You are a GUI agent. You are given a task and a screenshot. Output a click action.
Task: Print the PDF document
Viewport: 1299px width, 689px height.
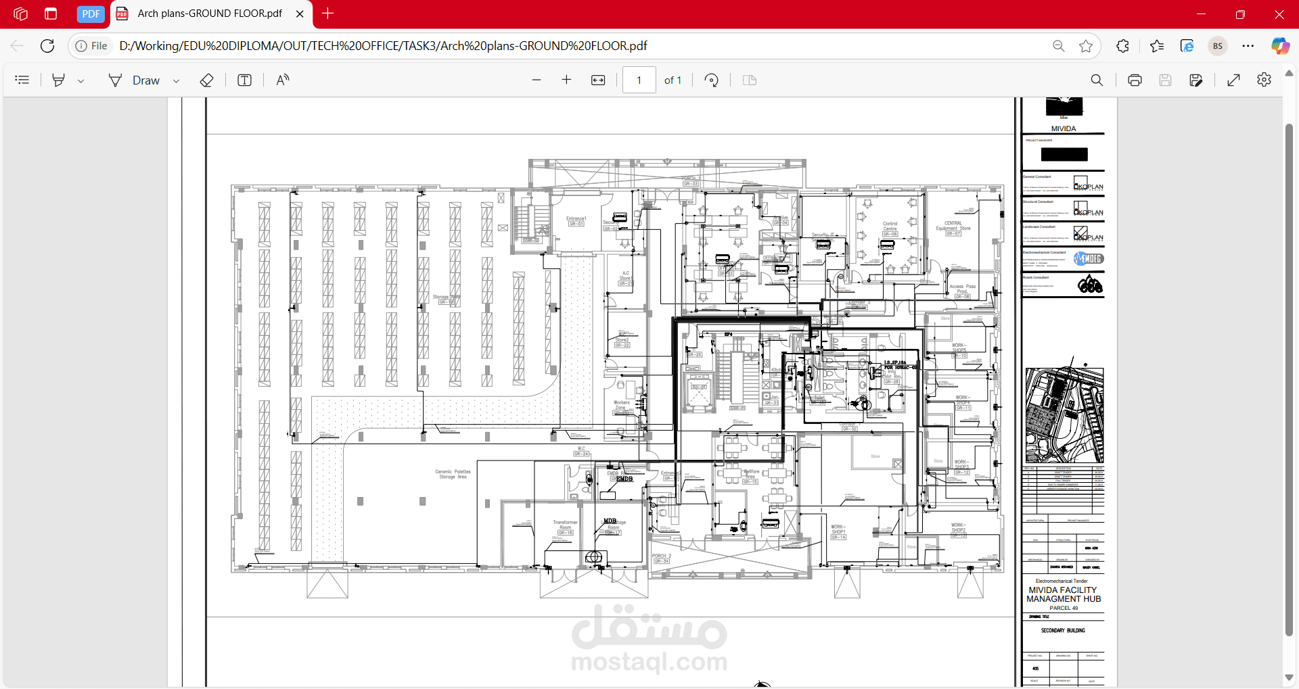[1135, 80]
